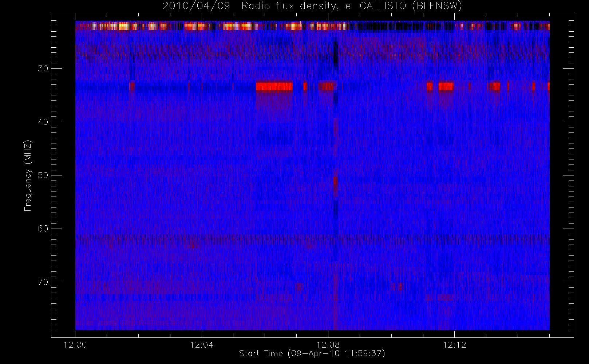Click the "50" frequency tick label
The width and height of the screenshot is (589, 364).
[43, 175]
